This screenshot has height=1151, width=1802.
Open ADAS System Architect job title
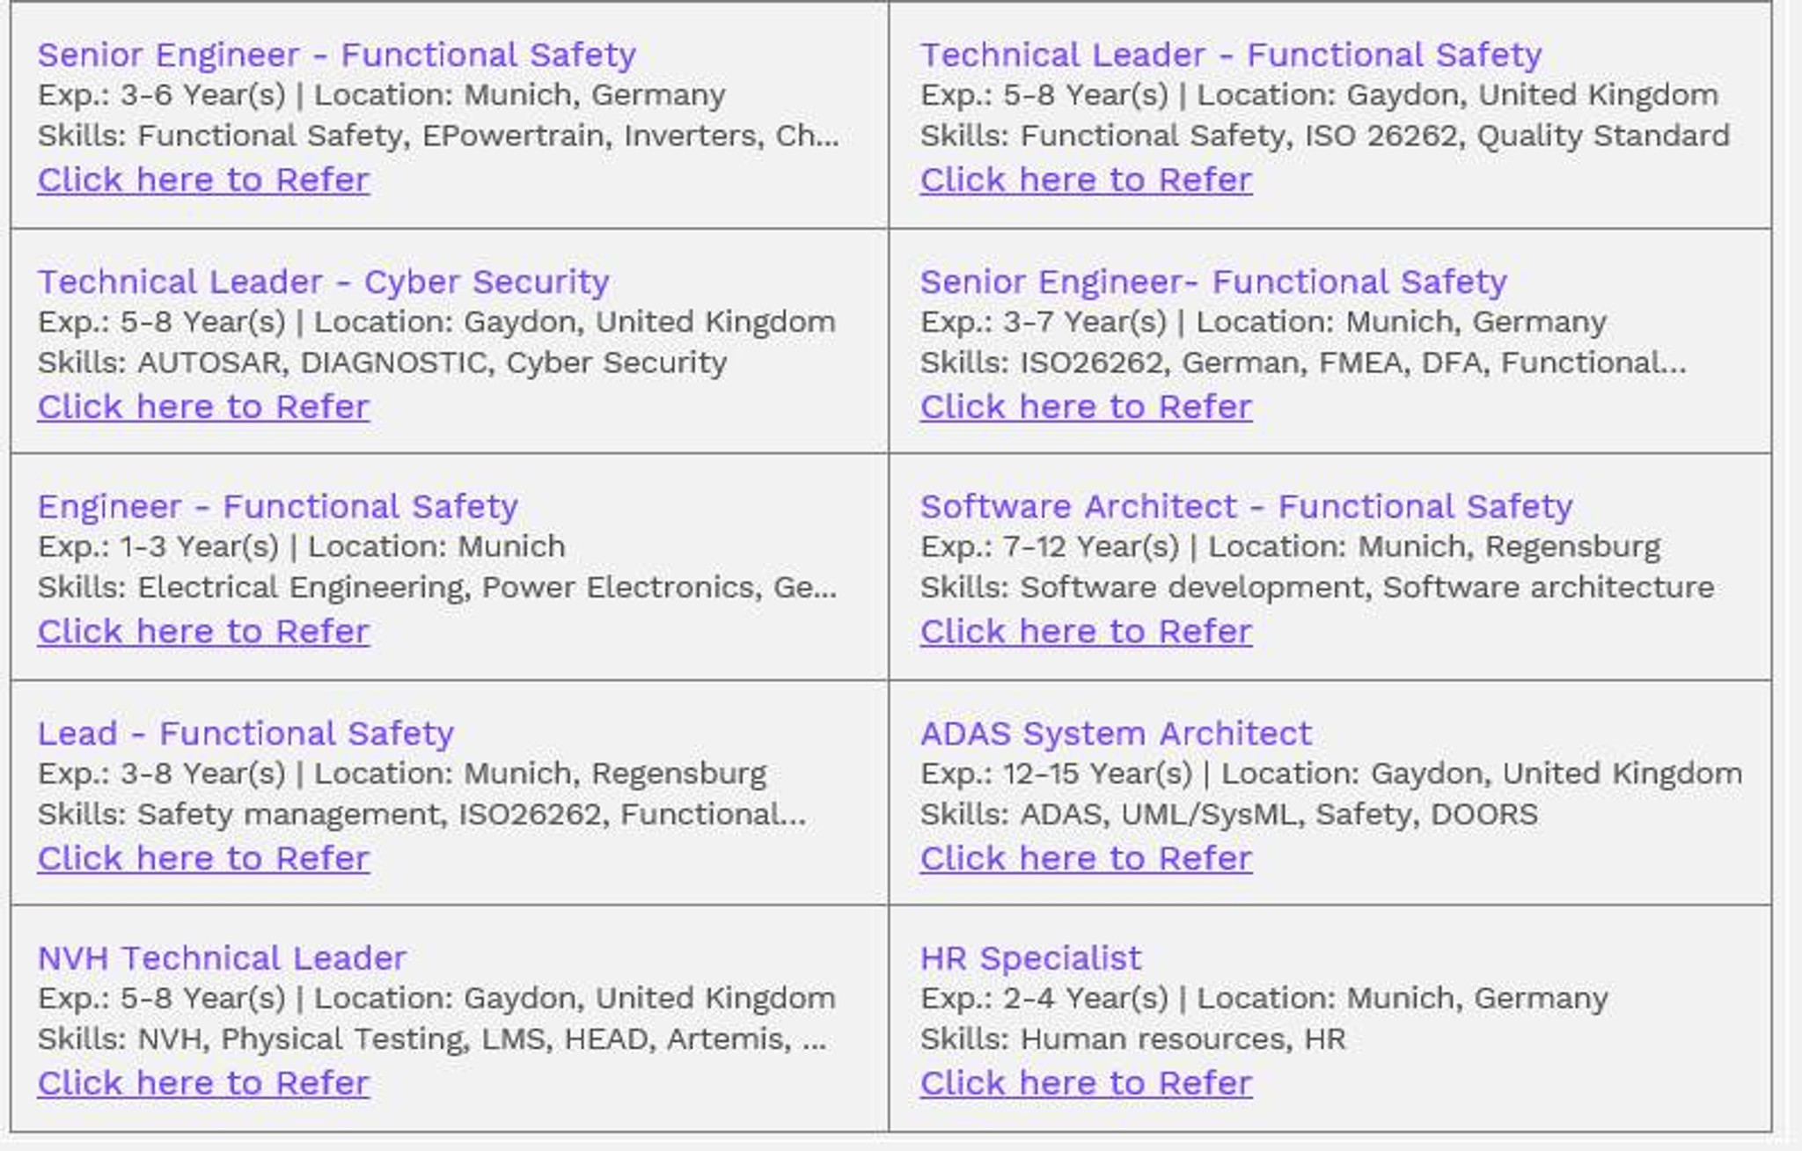tap(1116, 733)
